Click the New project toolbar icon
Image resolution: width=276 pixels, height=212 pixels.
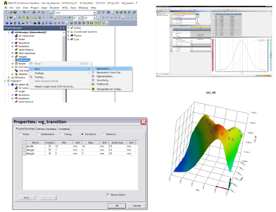point(7,12)
